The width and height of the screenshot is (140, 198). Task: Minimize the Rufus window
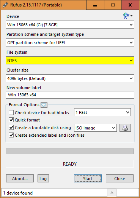pos(95,5)
